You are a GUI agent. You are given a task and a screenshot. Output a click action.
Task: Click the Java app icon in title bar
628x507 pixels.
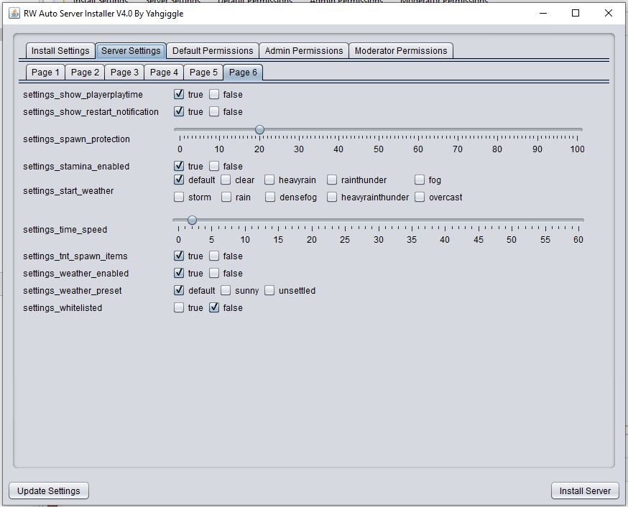coord(14,13)
